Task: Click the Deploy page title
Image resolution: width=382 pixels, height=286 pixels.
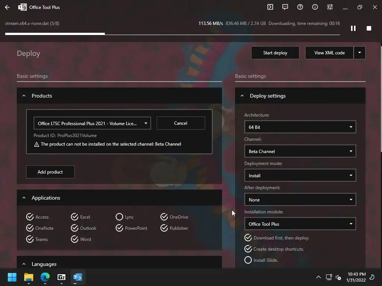Action: pyautogui.click(x=28, y=54)
